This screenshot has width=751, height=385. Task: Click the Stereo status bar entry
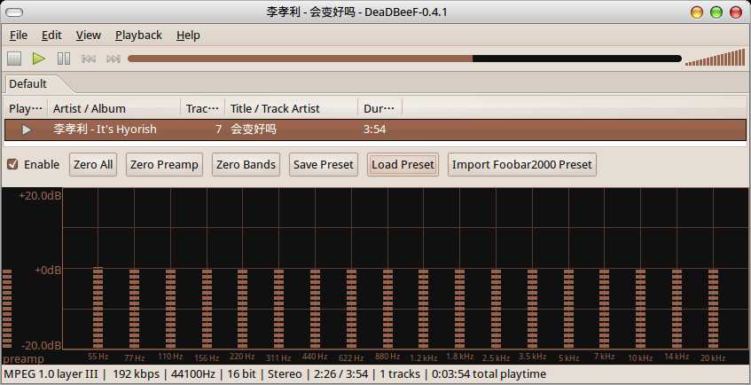285,374
